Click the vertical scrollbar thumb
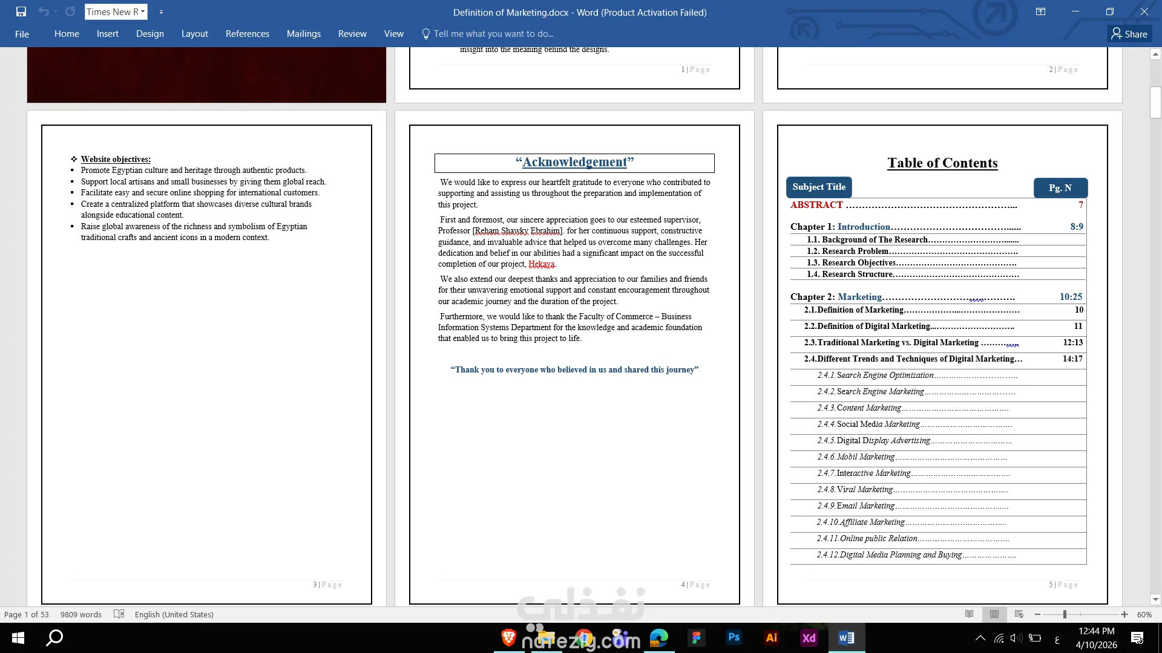The height and width of the screenshot is (653, 1162). pos(1155,102)
